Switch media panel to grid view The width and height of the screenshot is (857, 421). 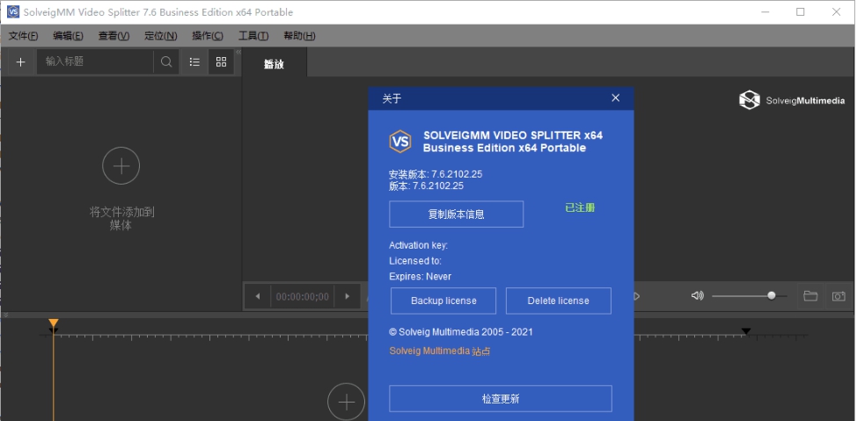[x=221, y=62]
